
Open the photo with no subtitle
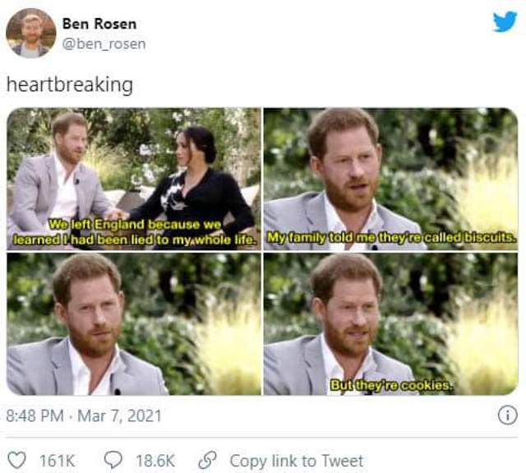point(134,324)
